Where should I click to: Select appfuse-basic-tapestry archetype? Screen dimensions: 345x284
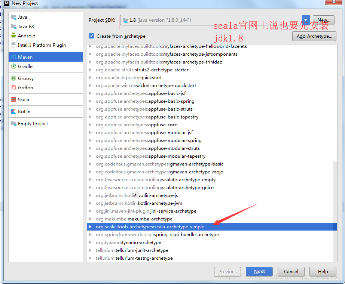tap(212, 117)
